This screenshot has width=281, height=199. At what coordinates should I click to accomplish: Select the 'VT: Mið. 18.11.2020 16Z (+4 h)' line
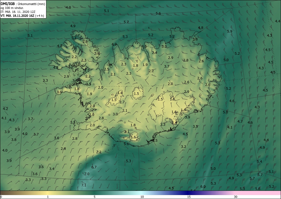coord(22,15)
